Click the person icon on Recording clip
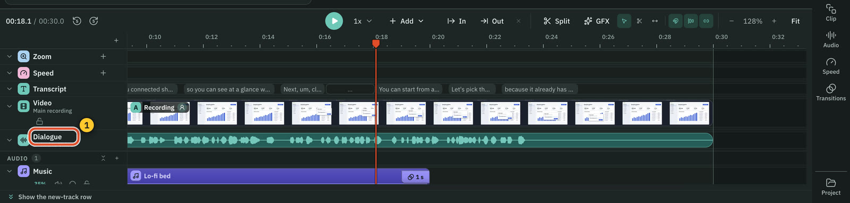 (182, 107)
